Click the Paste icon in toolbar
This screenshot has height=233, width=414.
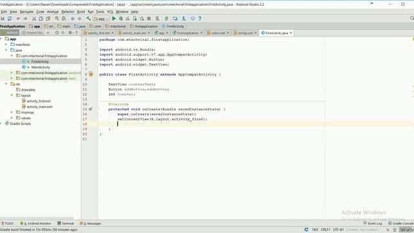coord(48,19)
